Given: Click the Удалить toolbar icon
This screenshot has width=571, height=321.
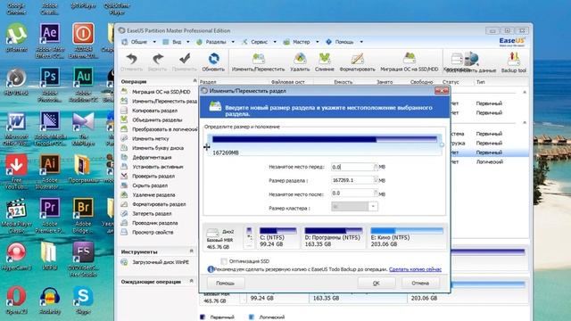Looking at the screenshot, I should click(x=300, y=62).
